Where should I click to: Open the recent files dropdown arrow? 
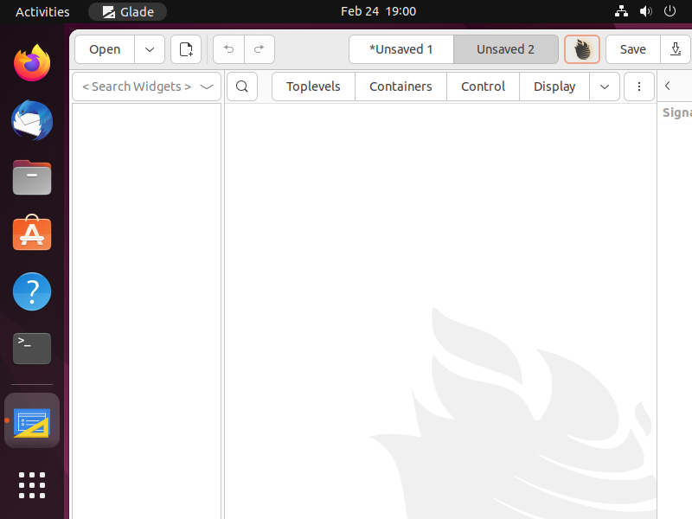click(150, 49)
